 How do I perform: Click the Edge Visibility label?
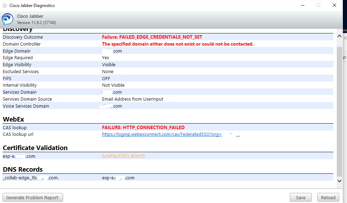17,65
